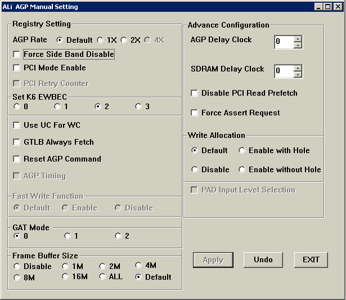Check Reset AGP Command option
This screenshot has width=346, height=300.
pyautogui.click(x=16, y=159)
